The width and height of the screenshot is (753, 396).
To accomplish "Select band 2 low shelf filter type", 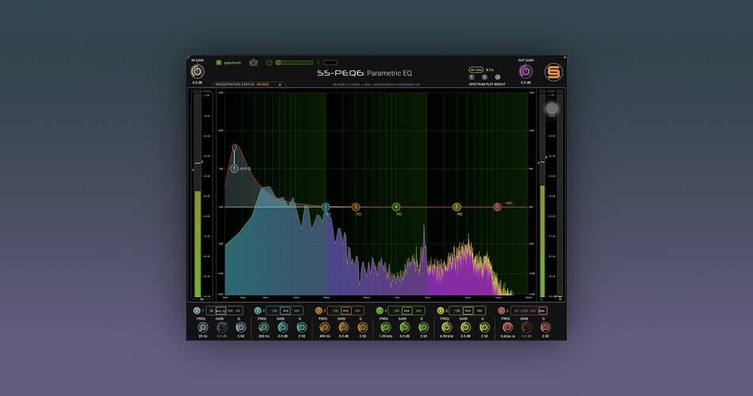I will (275, 311).
